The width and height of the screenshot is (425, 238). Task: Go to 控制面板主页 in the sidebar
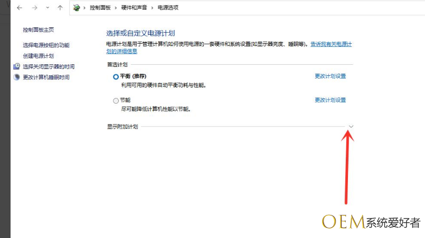(39, 30)
